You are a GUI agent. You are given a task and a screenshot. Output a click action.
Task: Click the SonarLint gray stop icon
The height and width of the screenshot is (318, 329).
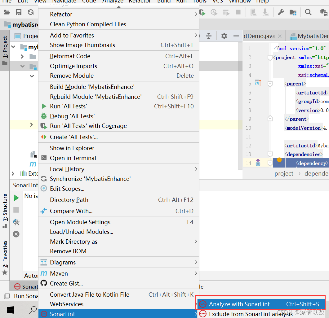click(16, 210)
